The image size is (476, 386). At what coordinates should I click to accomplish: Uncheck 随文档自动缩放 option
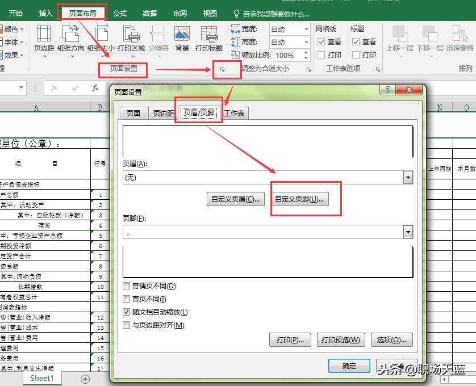(x=126, y=311)
